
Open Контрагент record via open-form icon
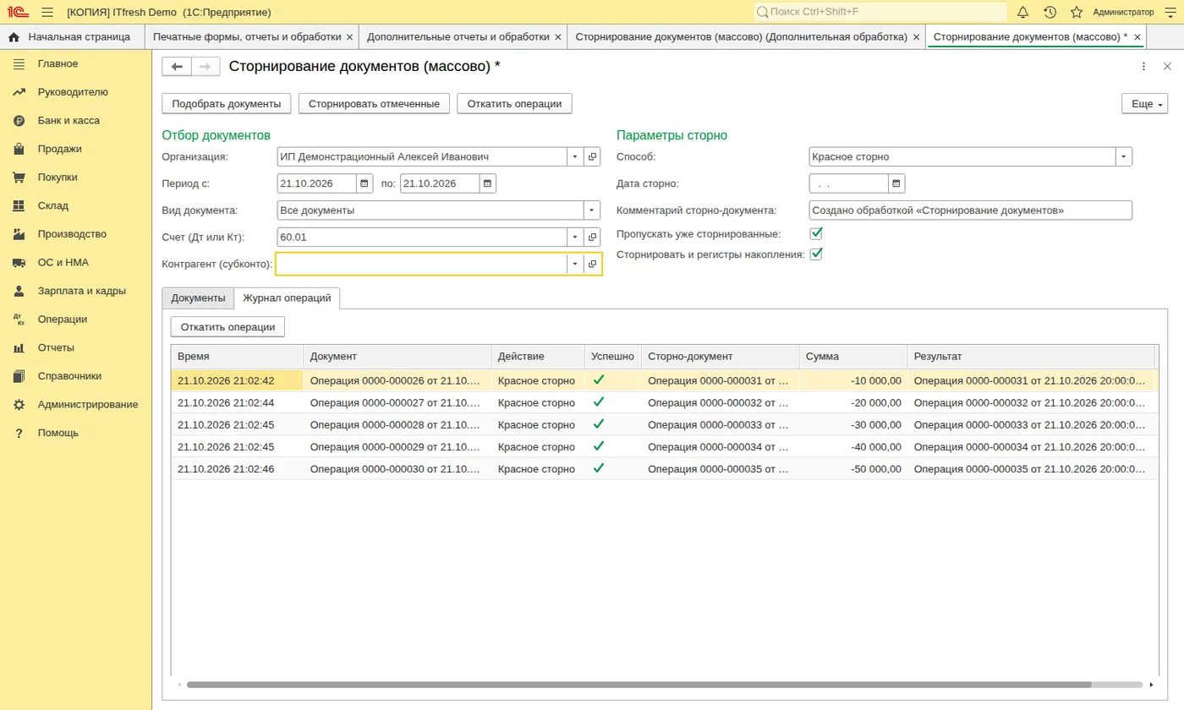click(x=592, y=265)
